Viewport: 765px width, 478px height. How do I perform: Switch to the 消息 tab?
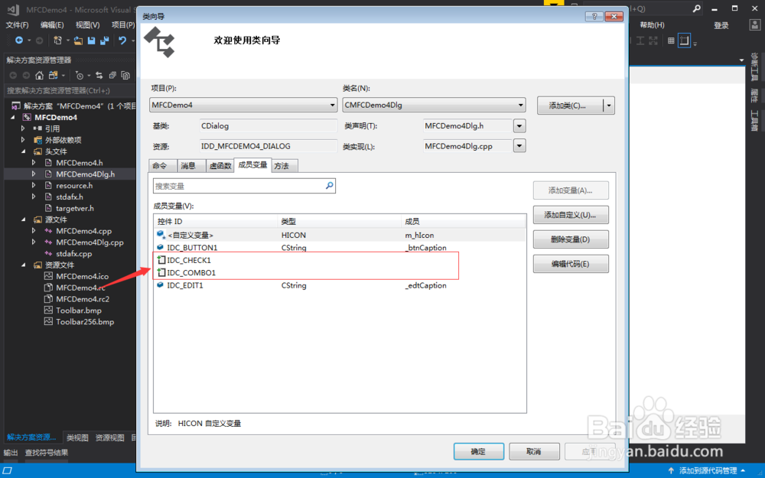tap(190, 166)
